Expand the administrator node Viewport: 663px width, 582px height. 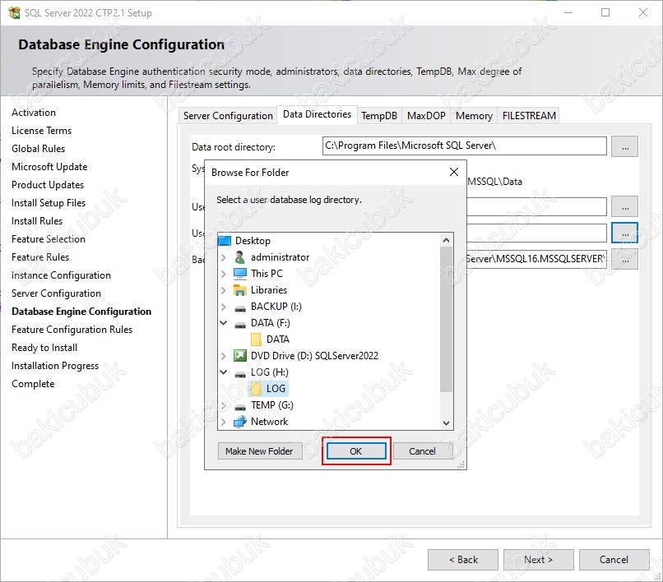[x=224, y=257]
